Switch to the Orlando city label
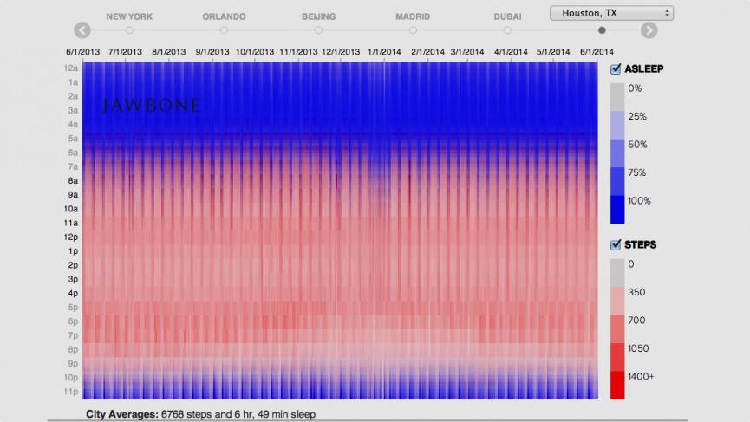 point(224,16)
